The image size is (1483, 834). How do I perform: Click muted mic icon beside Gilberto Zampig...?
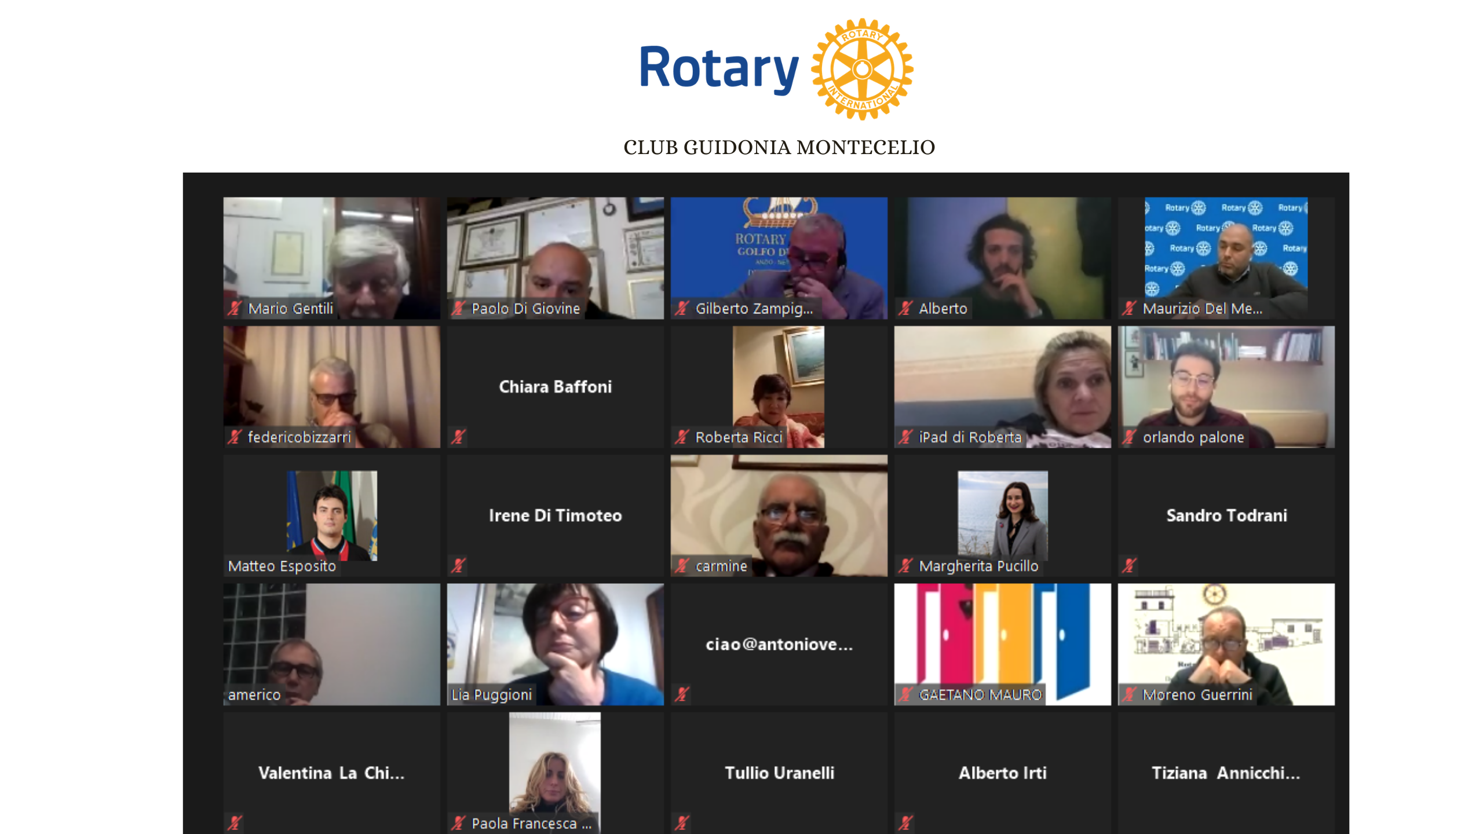point(681,308)
